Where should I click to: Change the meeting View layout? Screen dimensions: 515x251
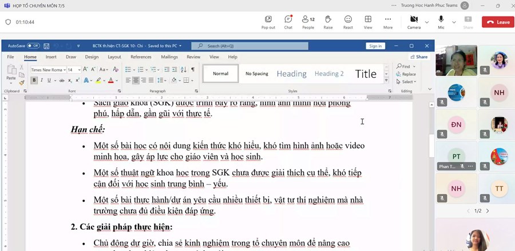coord(368,22)
